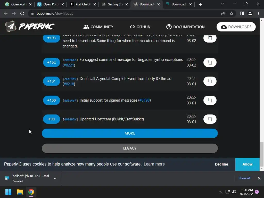This screenshot has width=264, height=198.
Task: Download build #103
Action: (52, 38)
